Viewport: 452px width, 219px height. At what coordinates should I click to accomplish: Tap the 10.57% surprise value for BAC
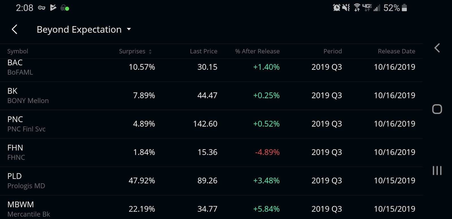pyautogui.click(x=142, y=67)
